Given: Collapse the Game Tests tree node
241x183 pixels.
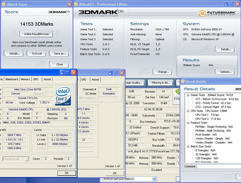Looking at the screenshot, I should [x=188, y=95].
